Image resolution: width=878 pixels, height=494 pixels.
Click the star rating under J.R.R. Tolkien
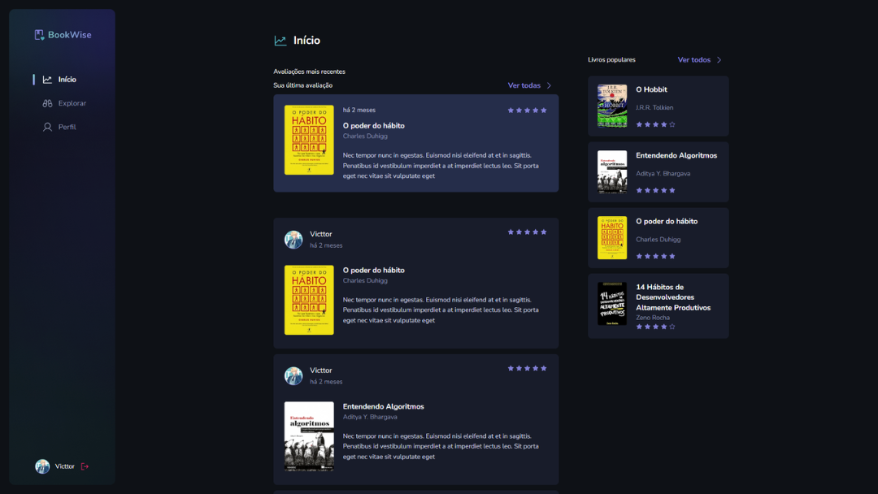pyautogui.click(x=656, y=124)
